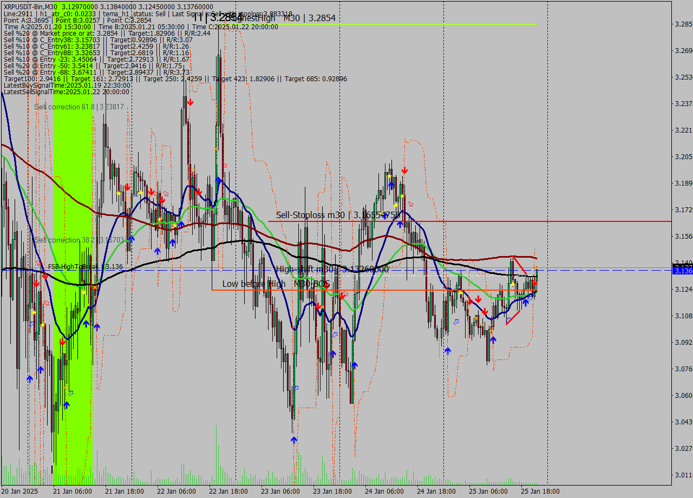The width and height of the screenshot is (693, 498).
Task: Click the '24 Jan 06:00' time axis label
Action: click(x=384, y=492)
